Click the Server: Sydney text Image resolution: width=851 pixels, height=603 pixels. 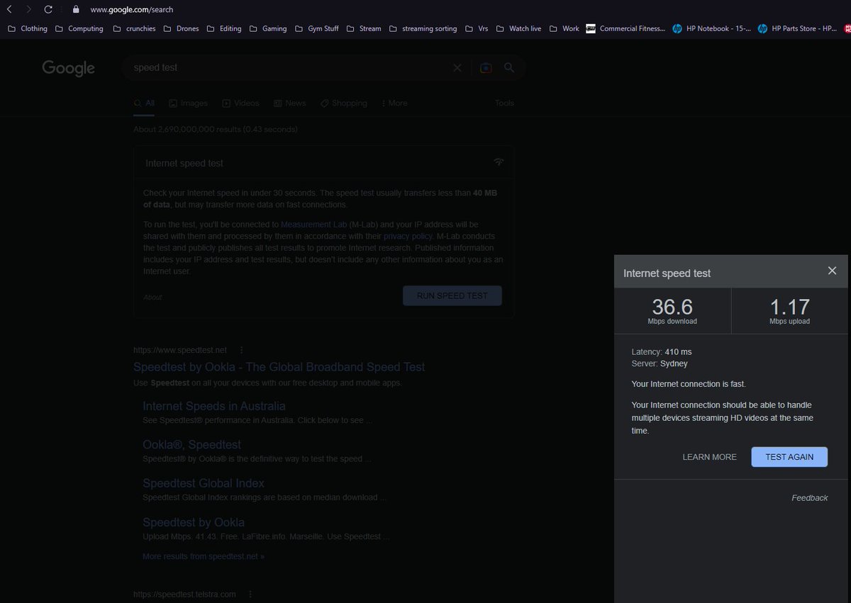pyautogui.click(x=660, y=364)
